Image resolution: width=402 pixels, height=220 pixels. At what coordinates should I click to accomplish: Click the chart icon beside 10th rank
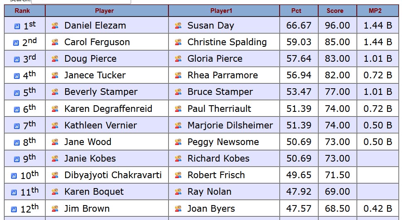coord(14,176)
